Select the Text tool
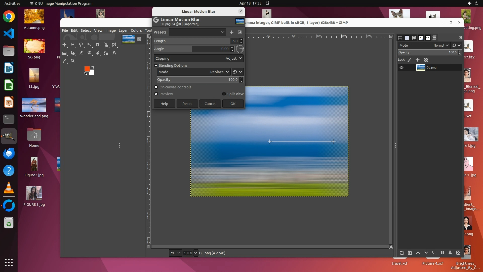 pos(114,53)
